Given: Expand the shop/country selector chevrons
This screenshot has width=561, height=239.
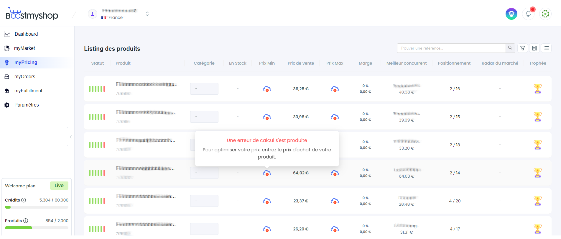Looking at the screenshot, I should [x=147, y=14].
